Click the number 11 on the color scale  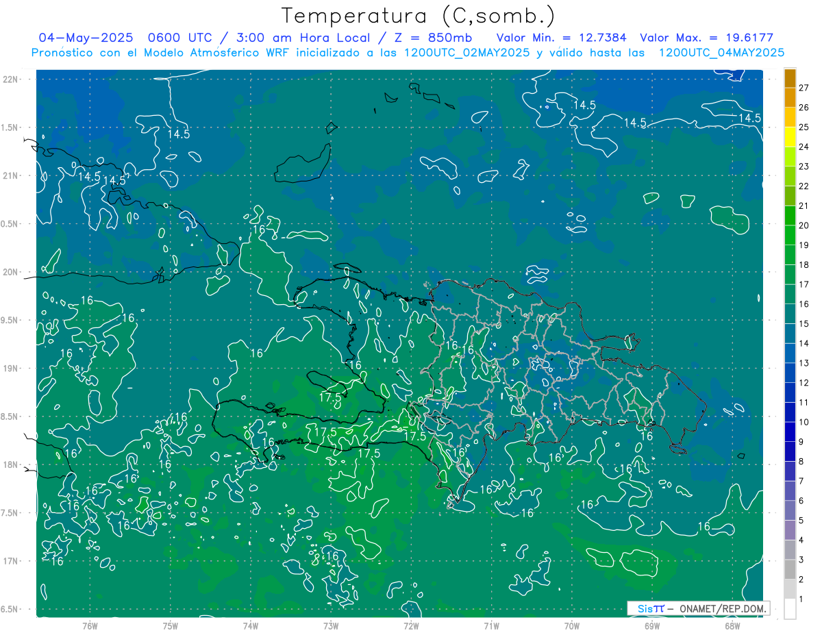coord(804,402)
